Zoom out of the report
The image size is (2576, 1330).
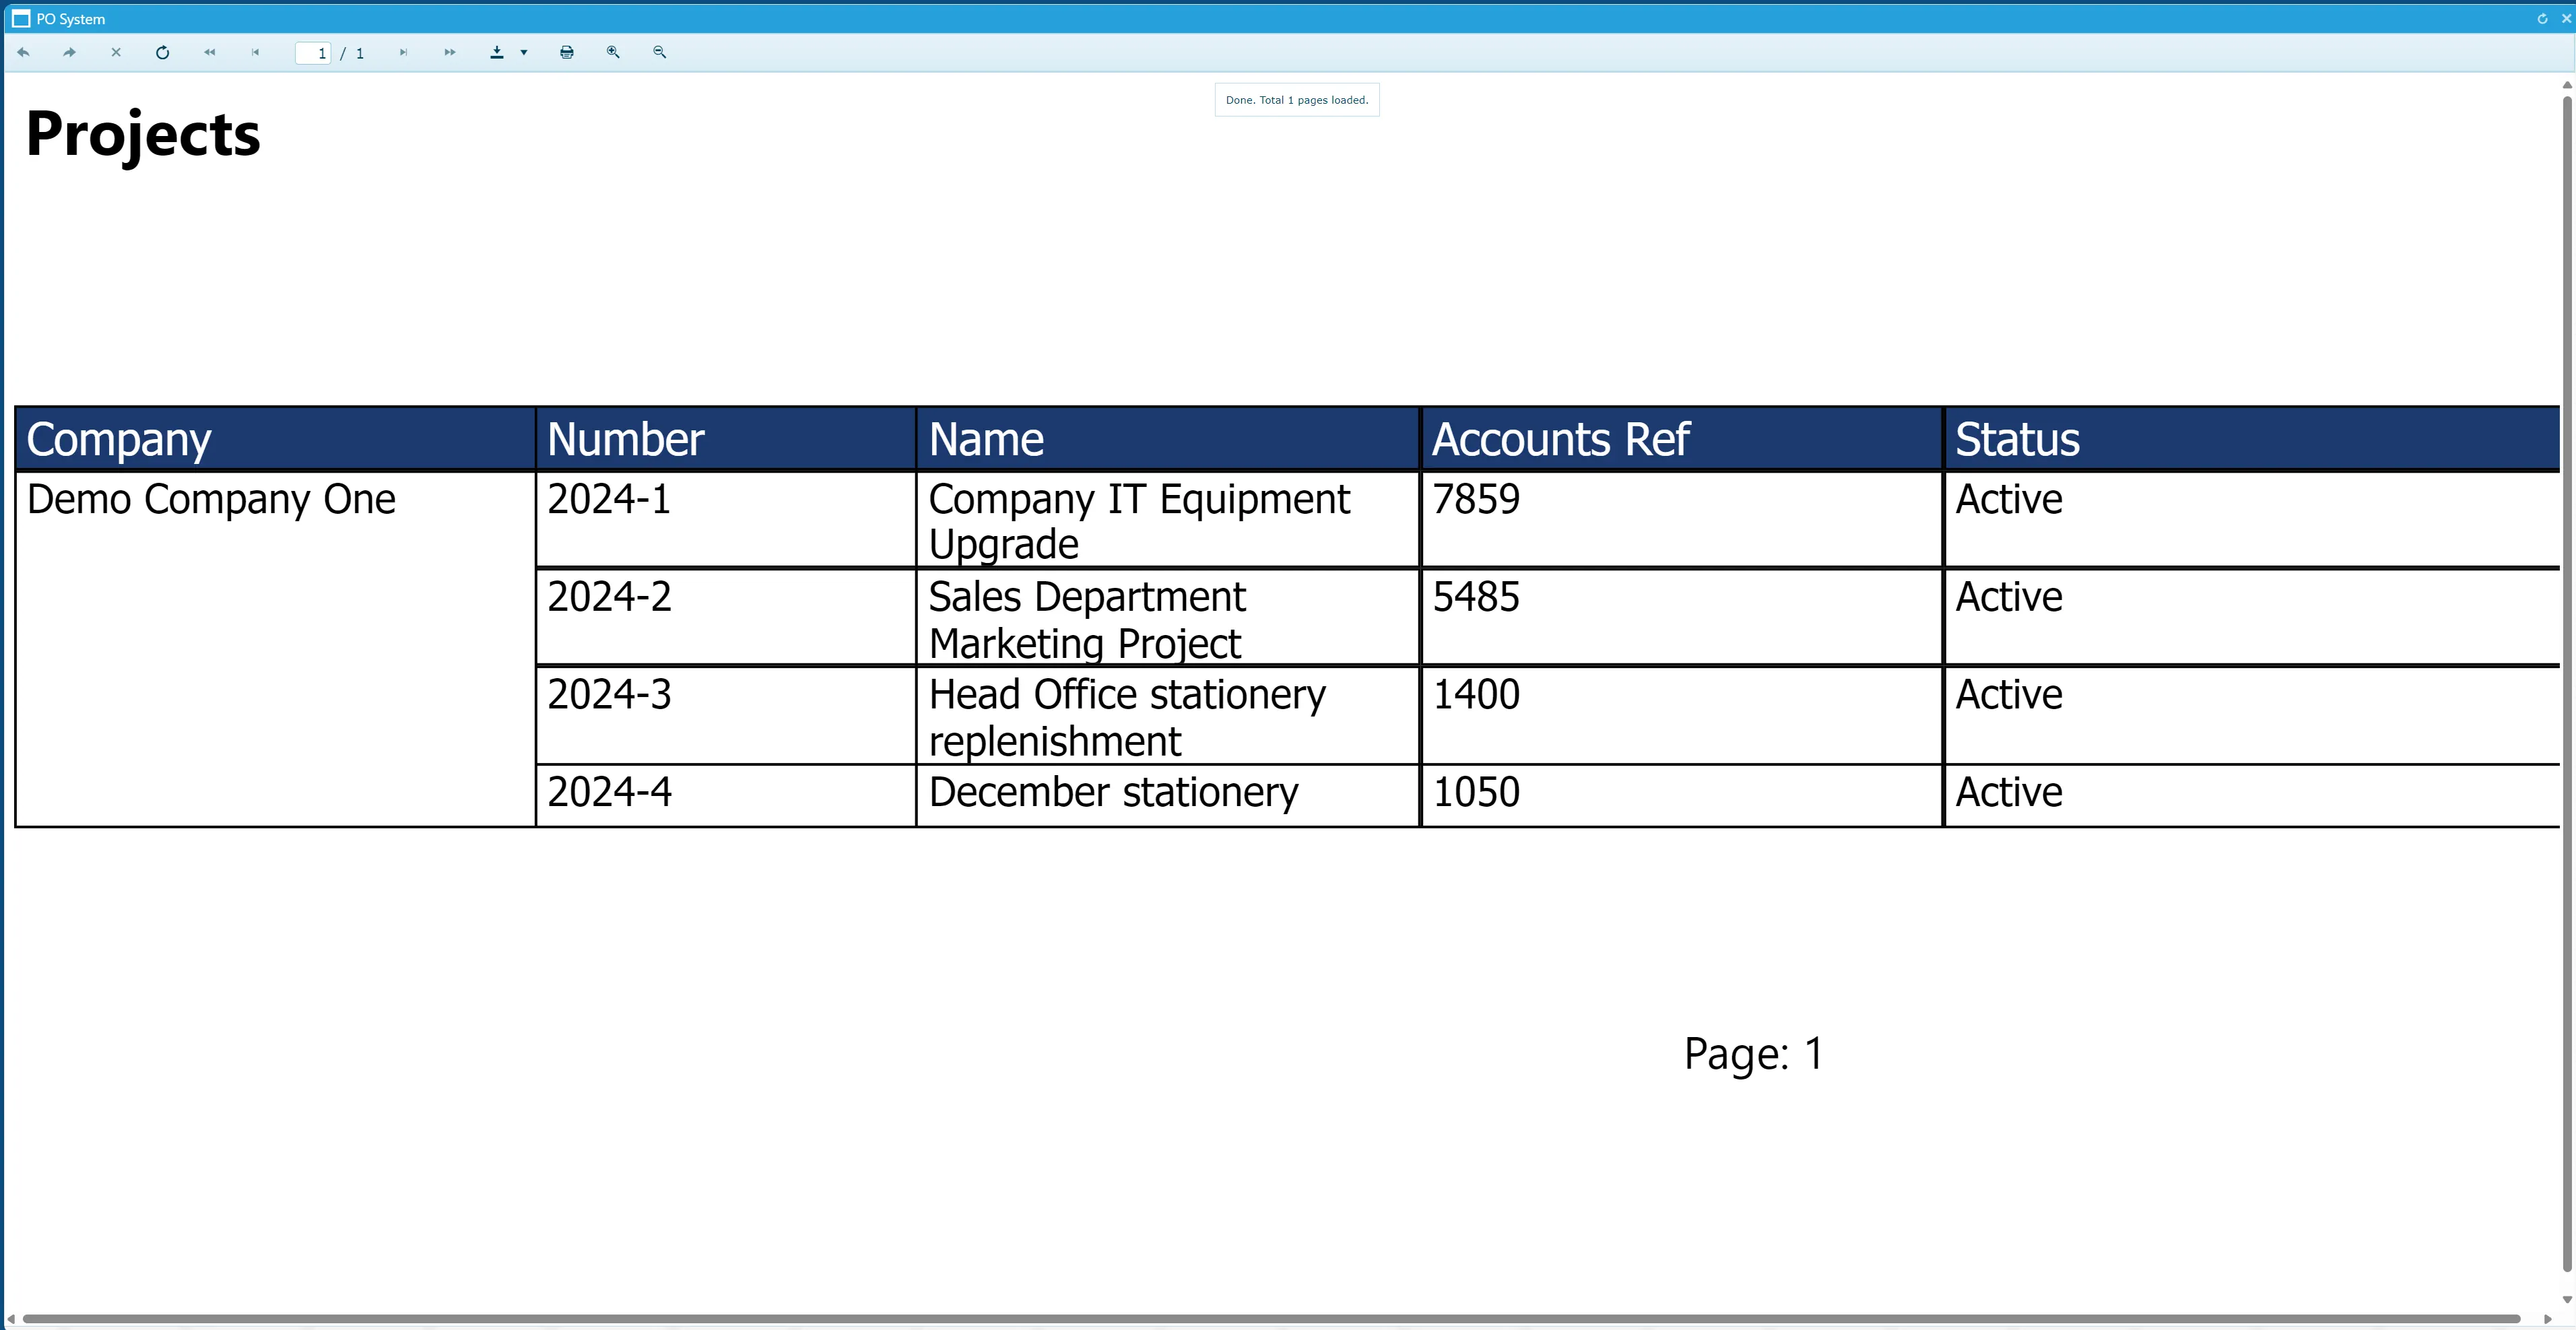[660, 52]
